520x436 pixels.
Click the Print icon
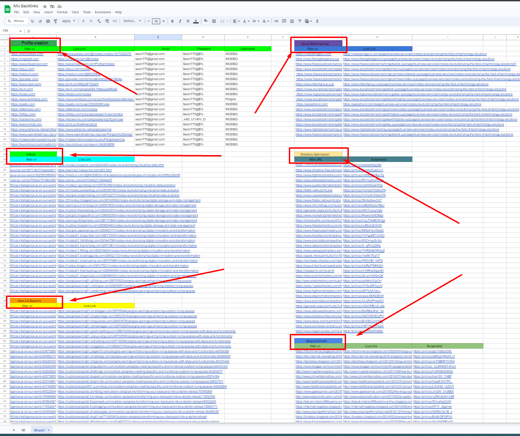tap(49, 21)
